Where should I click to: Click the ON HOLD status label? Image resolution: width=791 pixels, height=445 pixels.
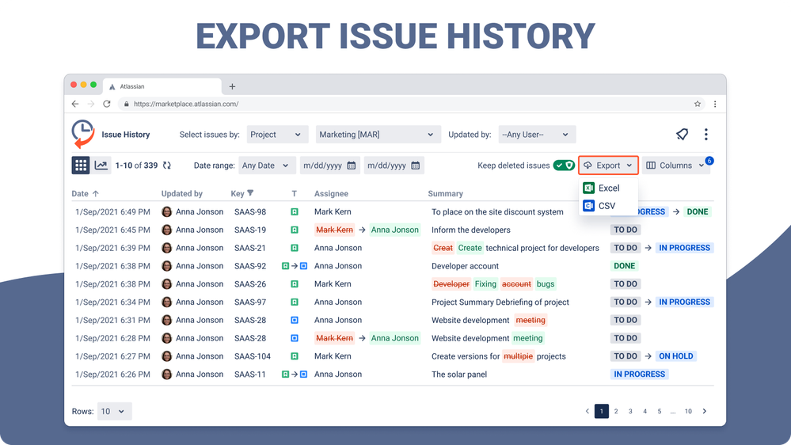click(676, 356)
